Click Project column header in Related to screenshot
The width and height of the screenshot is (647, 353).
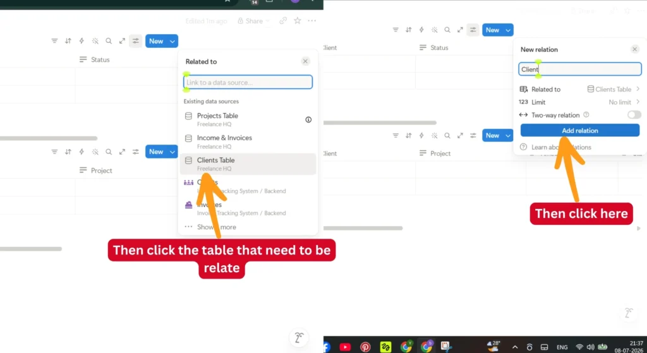tap(96, 171)
